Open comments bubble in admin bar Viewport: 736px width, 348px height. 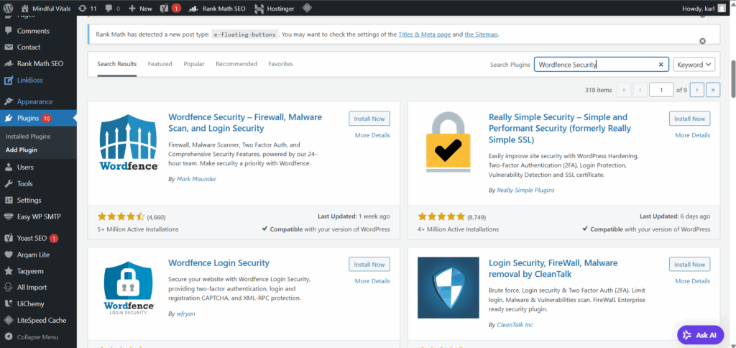pyautogui.click(x=113, y=8)
